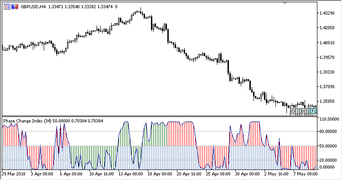Click the 0.00000 indicator scale label
342x180 pixels.
(327, 167)
